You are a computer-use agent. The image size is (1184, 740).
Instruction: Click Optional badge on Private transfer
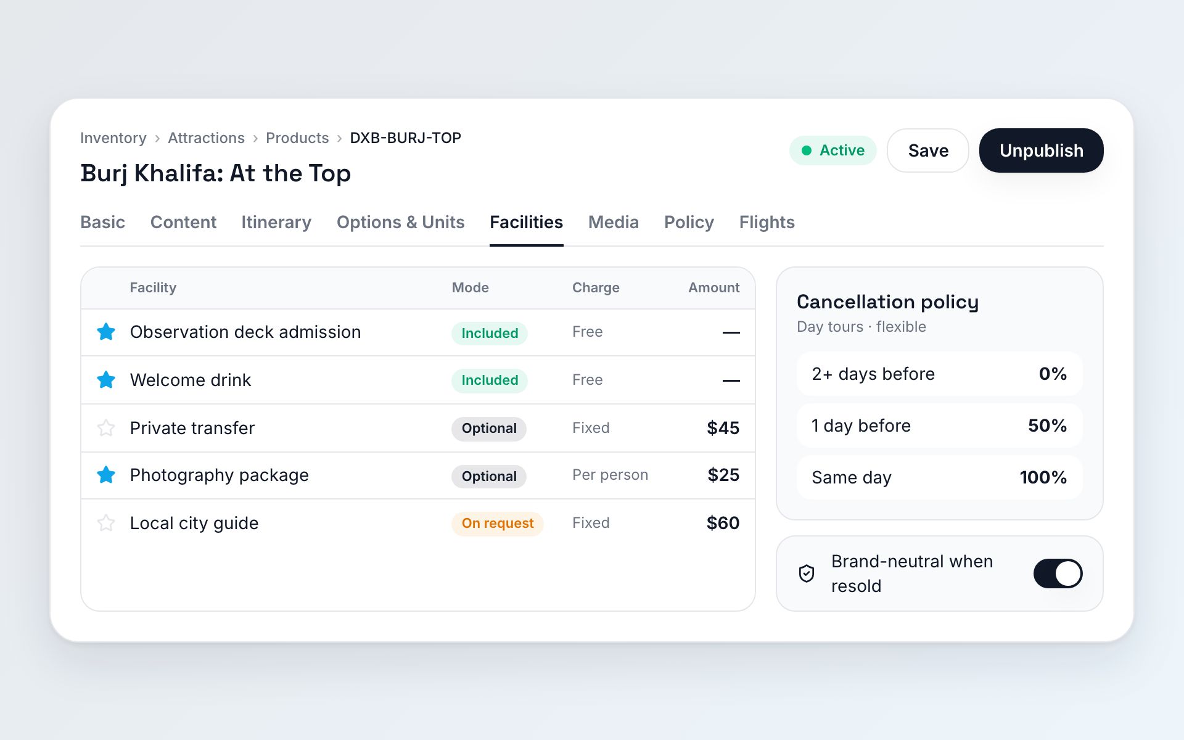coord(489,428)
